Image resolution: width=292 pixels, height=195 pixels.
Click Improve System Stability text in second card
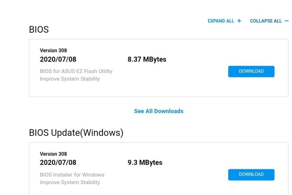coord(70,182)
